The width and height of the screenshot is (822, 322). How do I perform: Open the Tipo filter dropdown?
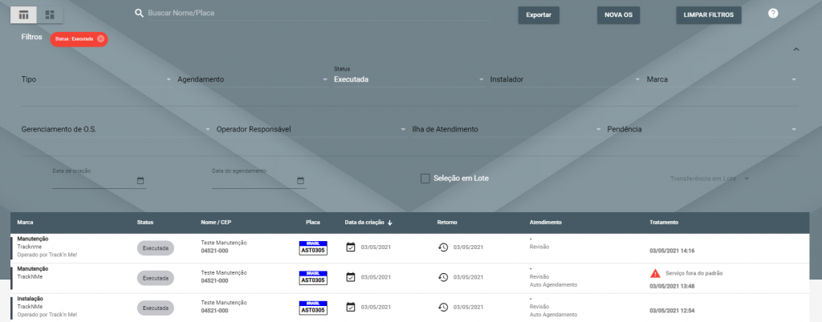pyautogui.click(x=96, y=79)
